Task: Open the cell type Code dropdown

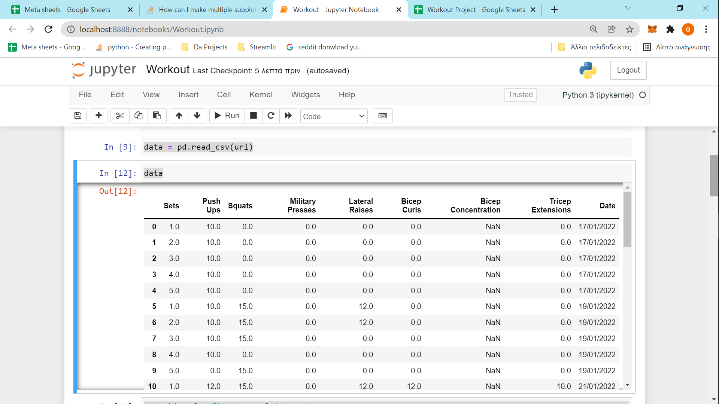Action: (334, 116)
